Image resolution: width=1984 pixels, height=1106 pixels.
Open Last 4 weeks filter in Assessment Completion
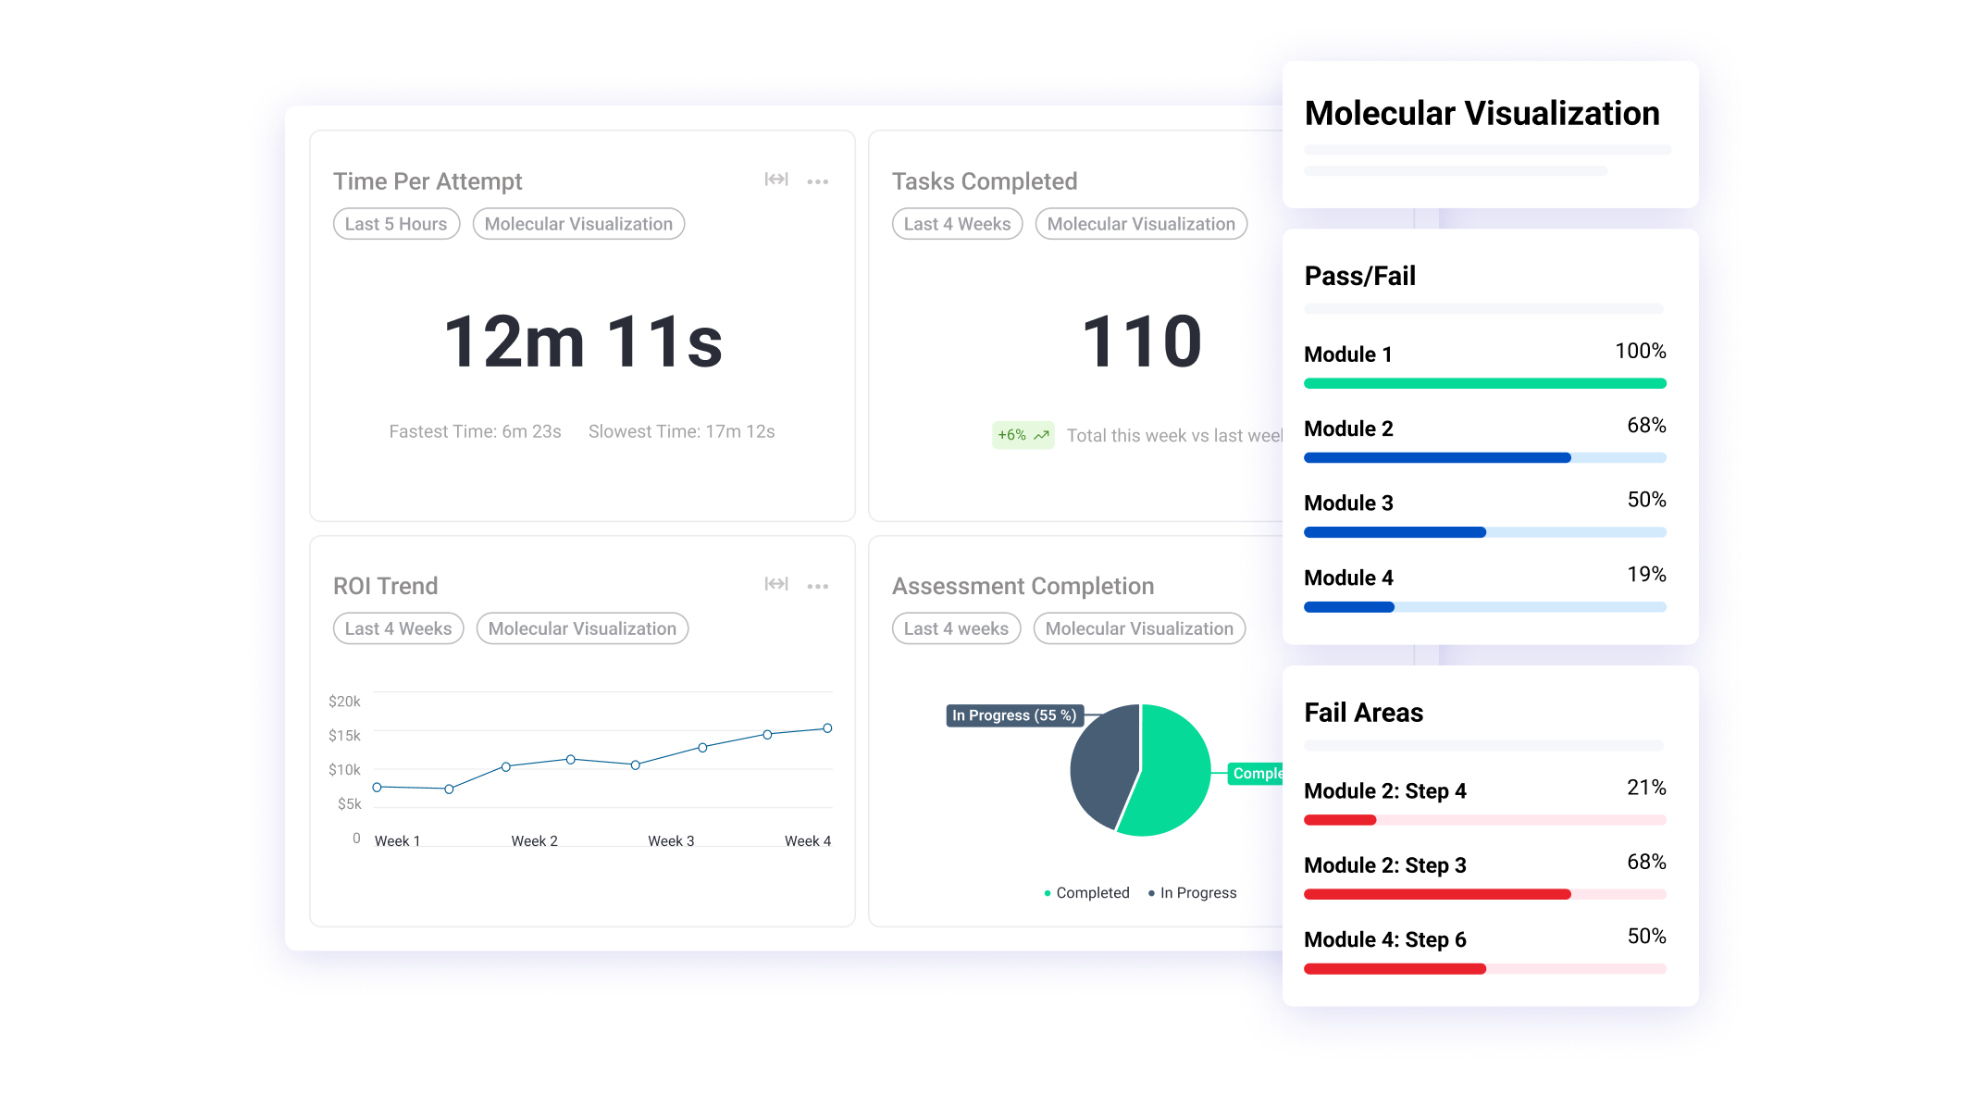click(x=956, y=628)
